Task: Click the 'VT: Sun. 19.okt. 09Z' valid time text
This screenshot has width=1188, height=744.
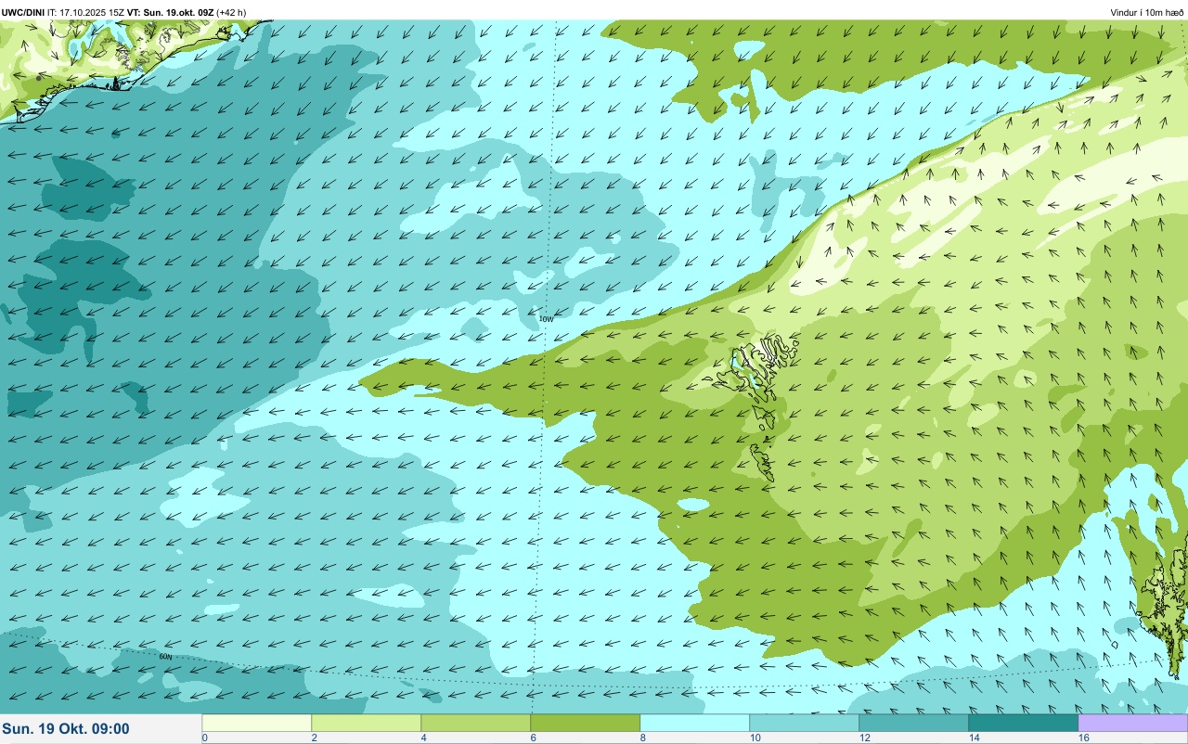Action: (x=170, y=12)
